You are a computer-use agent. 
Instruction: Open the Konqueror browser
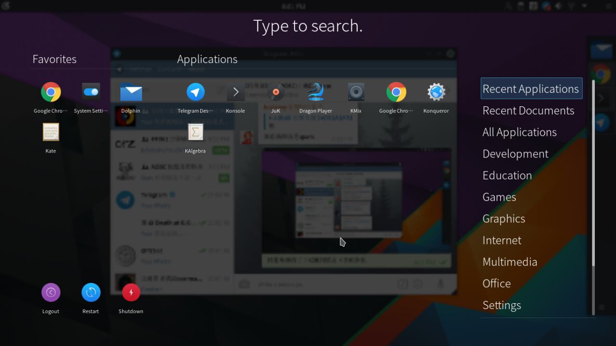[x=436, y=92]
